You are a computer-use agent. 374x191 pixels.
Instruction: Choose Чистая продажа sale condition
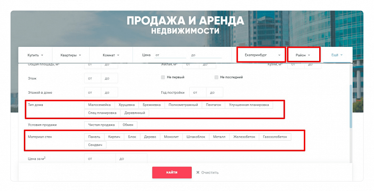(x=102, y=125)
